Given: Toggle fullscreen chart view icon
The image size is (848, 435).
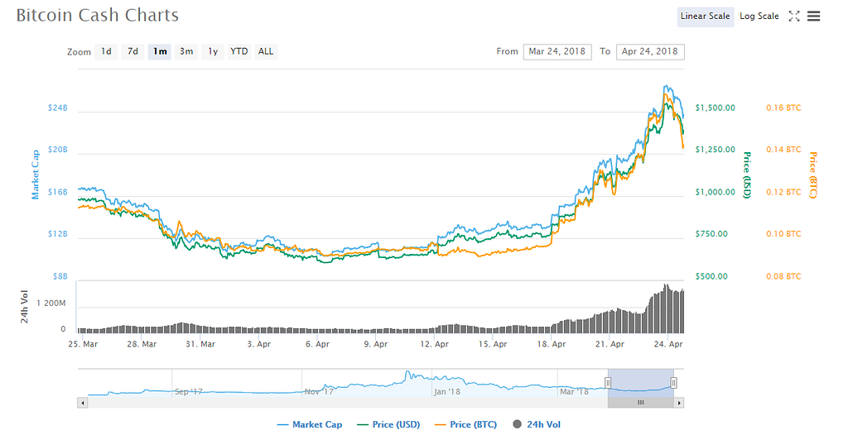Looking at the screenshot, I should coord(794,17).
